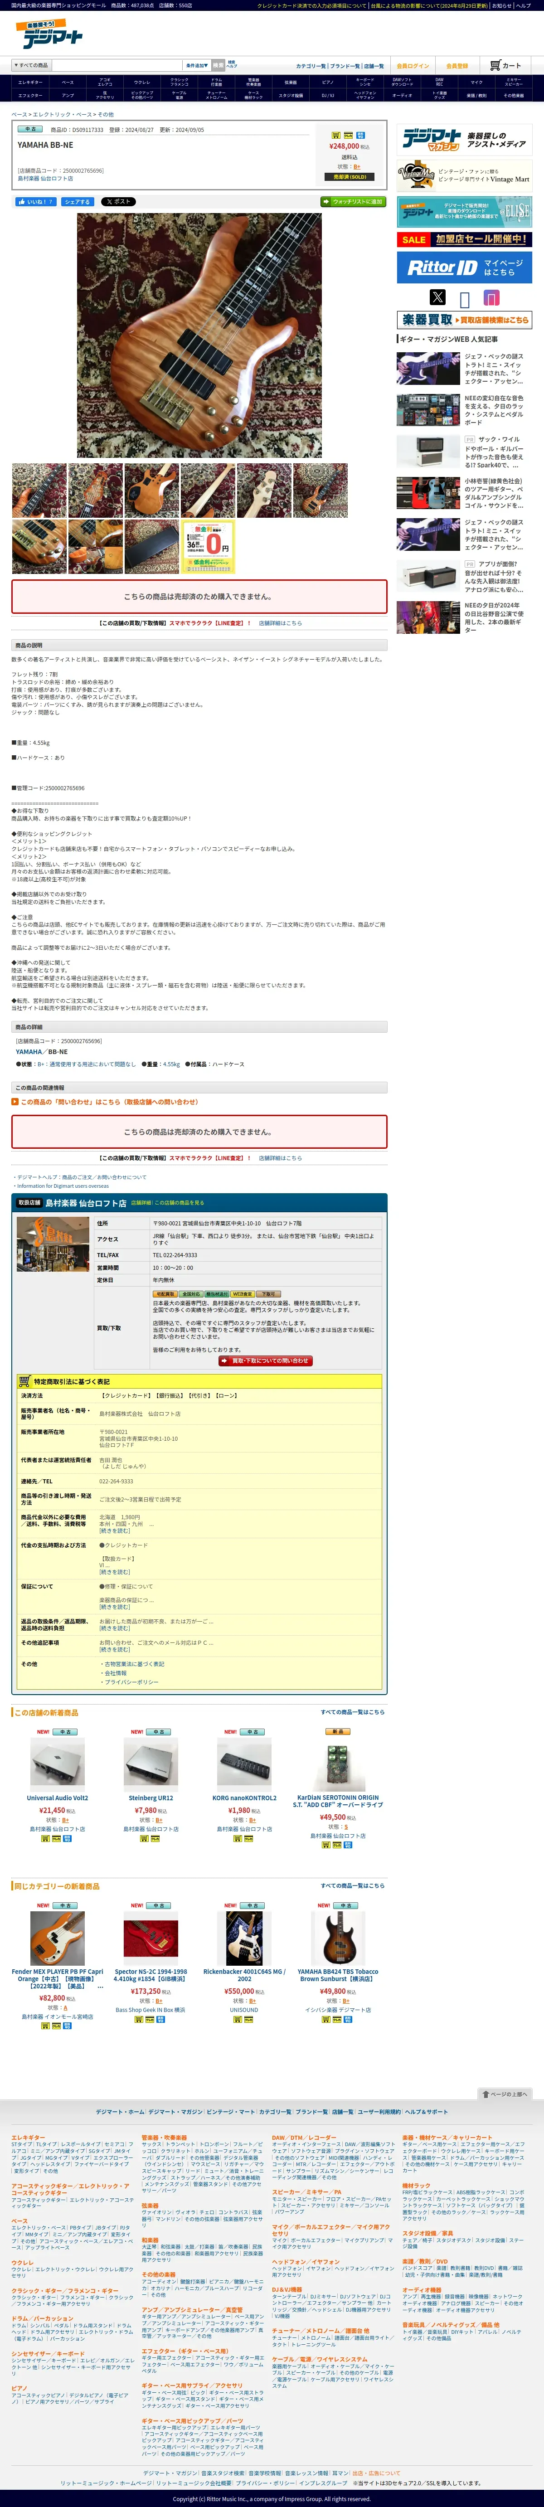Expand 続きを読む under 商品代金以外に必要な費用
Viewport: 544px width, 2507px height.
(x=114, y=1531)
